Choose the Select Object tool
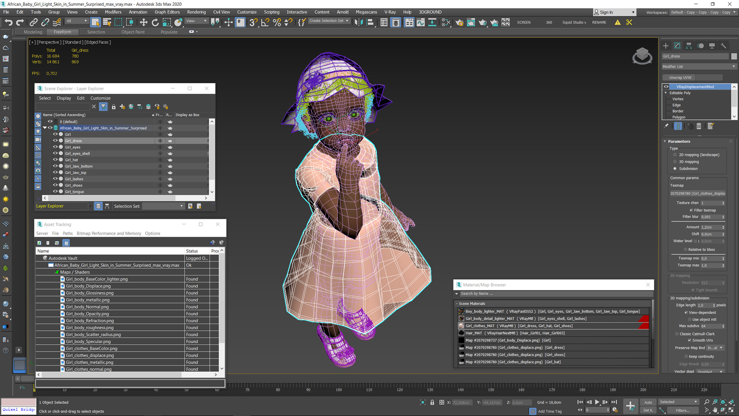739x416 pixels. coord(95,22)
